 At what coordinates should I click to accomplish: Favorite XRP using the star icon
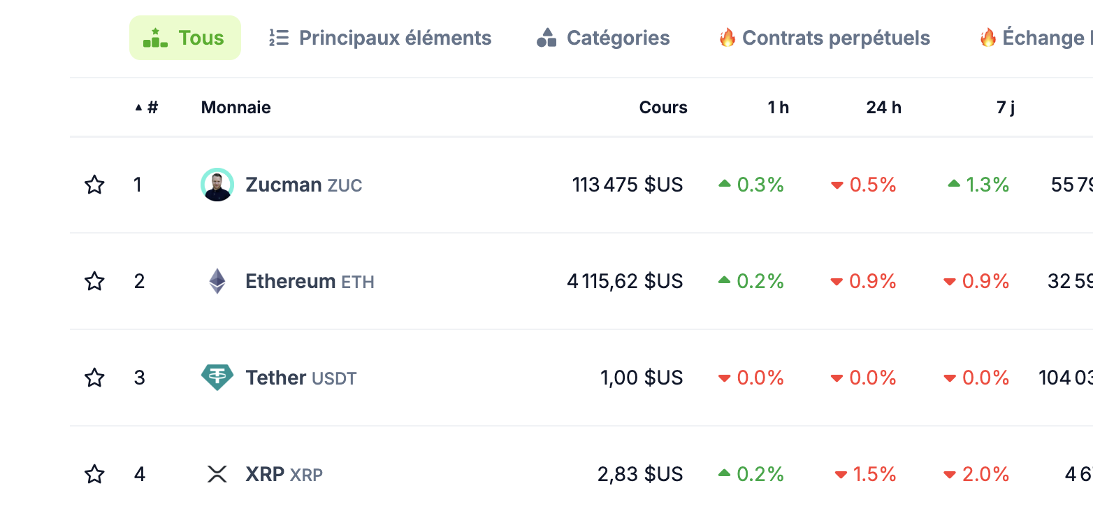pos(94,475)
